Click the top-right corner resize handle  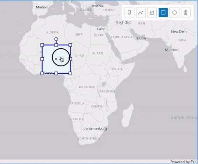pyautogui.click(x=70, y=45)
